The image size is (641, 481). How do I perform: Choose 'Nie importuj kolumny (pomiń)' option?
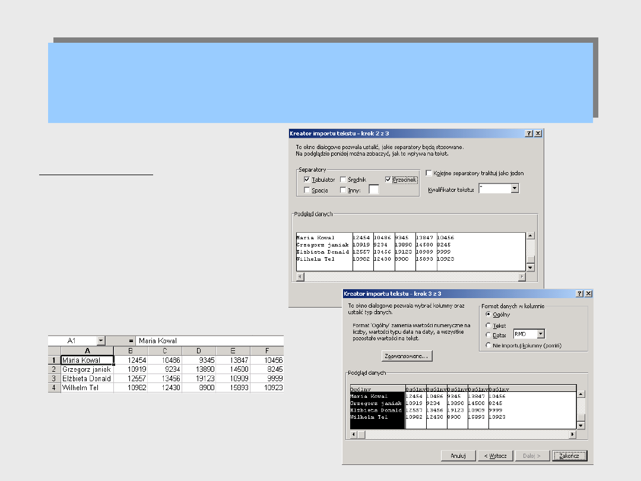tap(488, 345)
